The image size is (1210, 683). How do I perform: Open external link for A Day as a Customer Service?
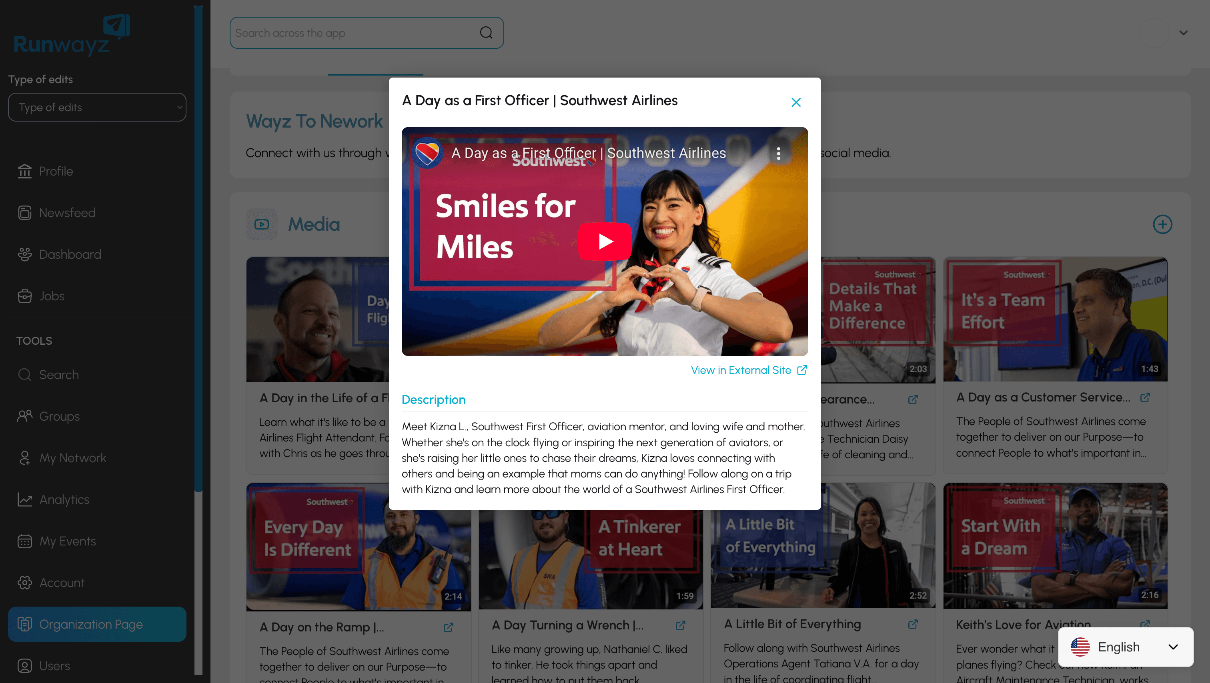(1145, 397)
